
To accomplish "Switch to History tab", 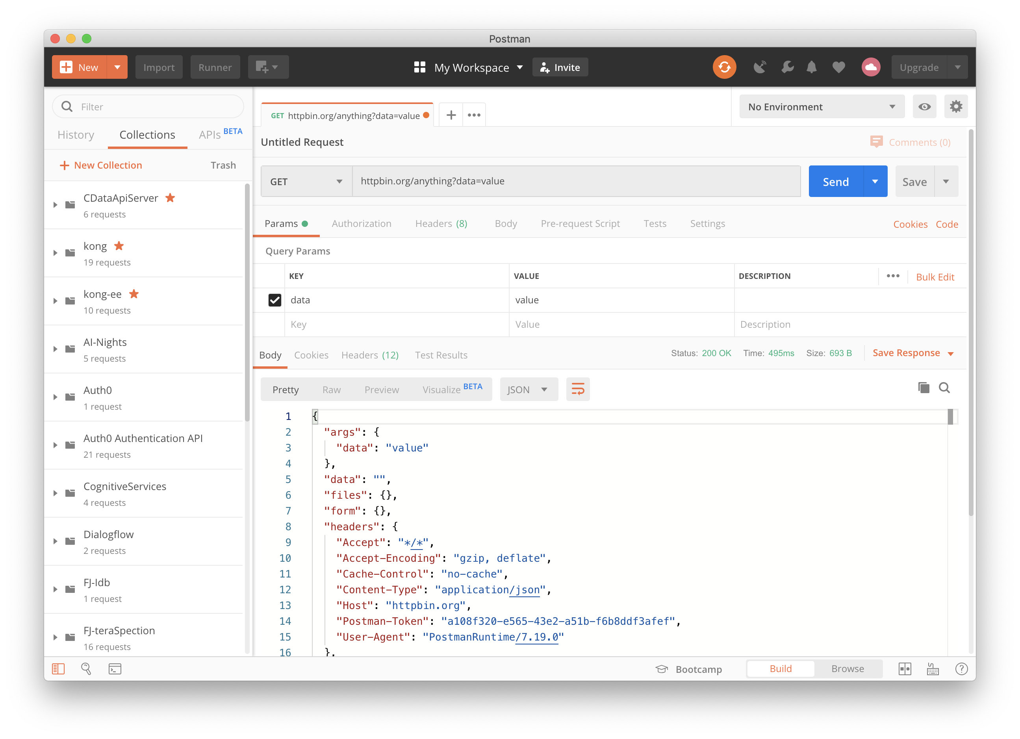I will click(76, 135).
